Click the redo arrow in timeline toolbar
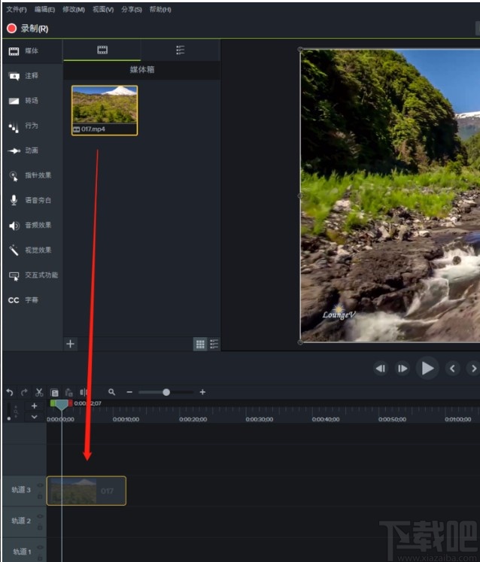 pyautogui.click(x=24, y=392)
